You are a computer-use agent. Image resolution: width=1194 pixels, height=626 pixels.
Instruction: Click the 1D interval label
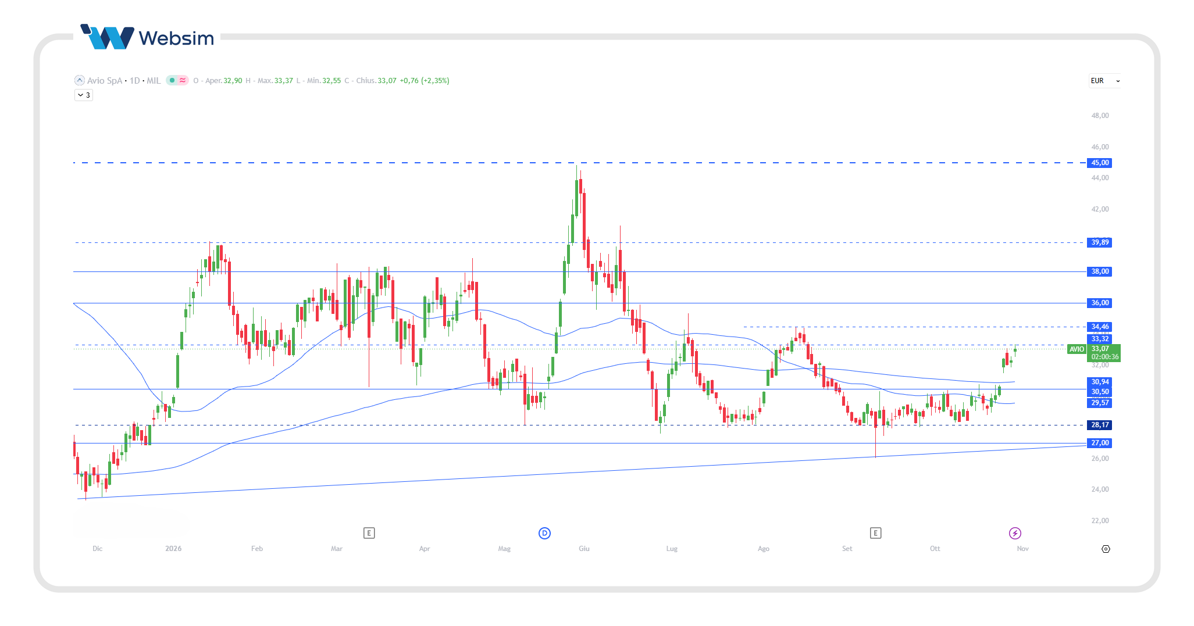tap(134, 81)
